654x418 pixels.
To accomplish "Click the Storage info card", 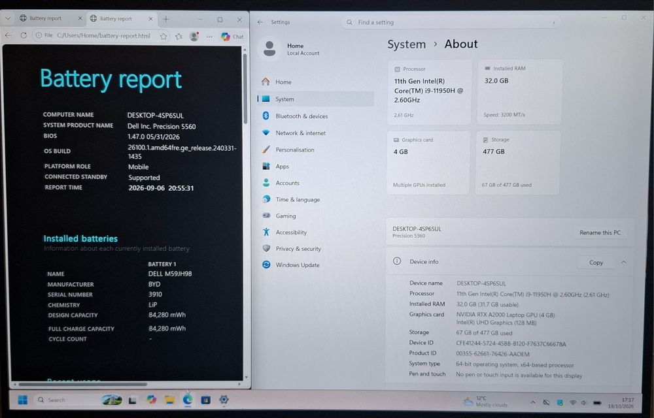I will [x=517, y=163].
